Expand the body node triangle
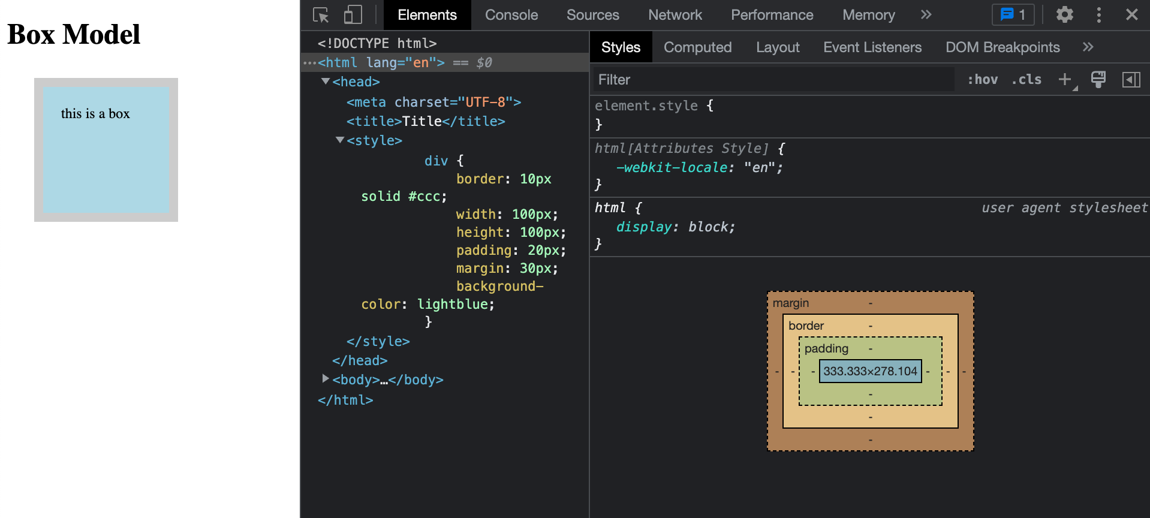Screen dimensions: 1150x518 326,378
